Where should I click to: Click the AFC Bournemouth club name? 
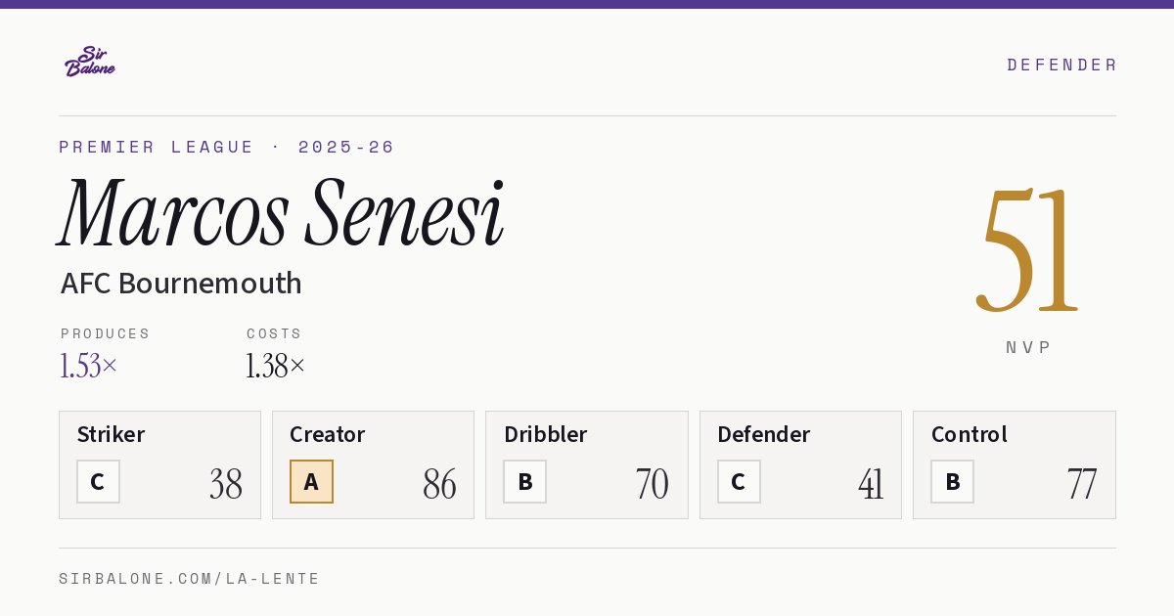coord(181,284)
